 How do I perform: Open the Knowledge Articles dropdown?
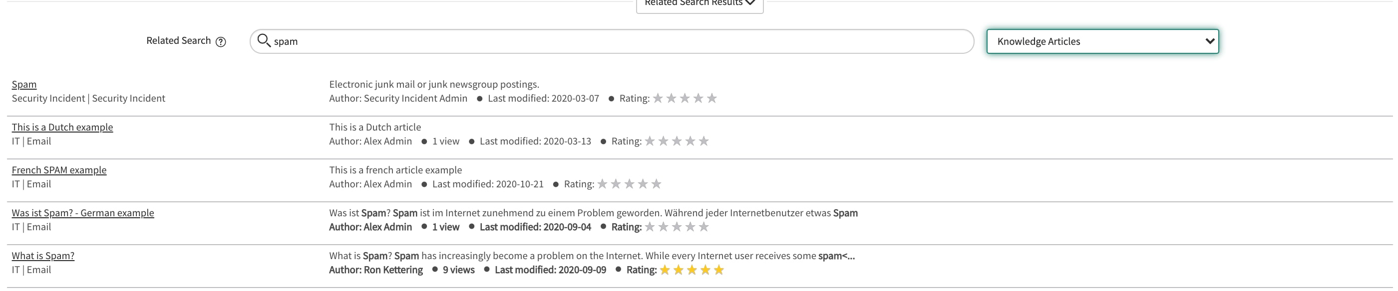1102,41
